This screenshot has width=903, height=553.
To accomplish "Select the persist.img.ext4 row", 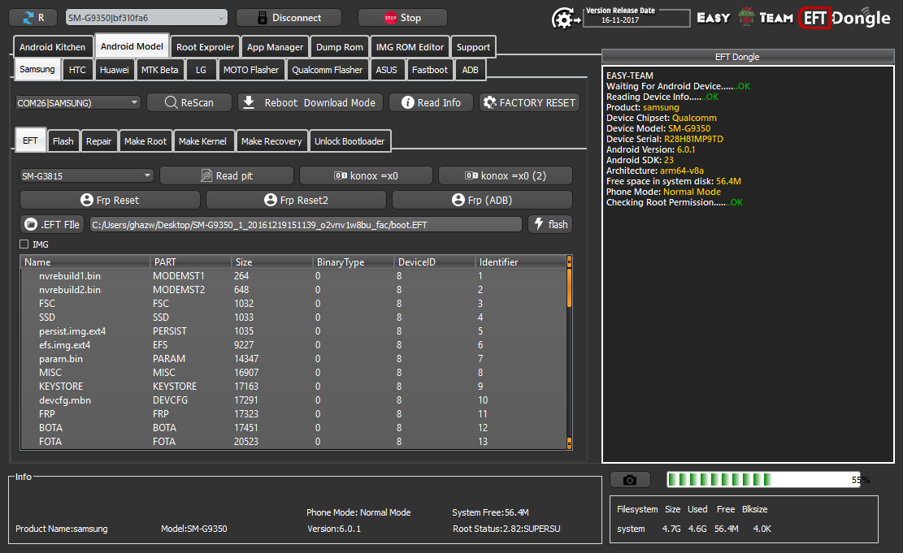I will click(293, 331).
